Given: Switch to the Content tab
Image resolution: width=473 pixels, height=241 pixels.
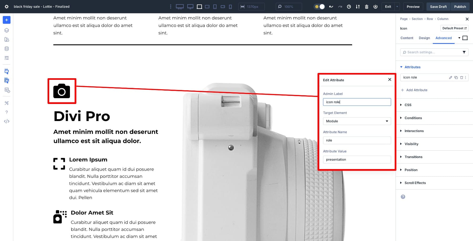Looking at the screenshot, I should coord(407,38).
